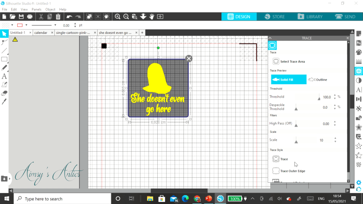Increase Scale value with stepper

[335, 138]
